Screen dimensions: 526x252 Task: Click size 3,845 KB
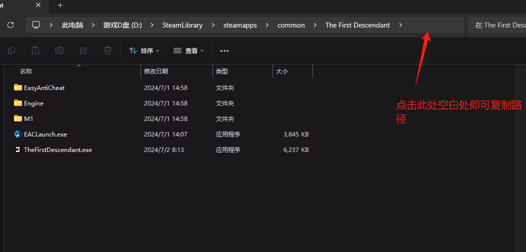296,134
